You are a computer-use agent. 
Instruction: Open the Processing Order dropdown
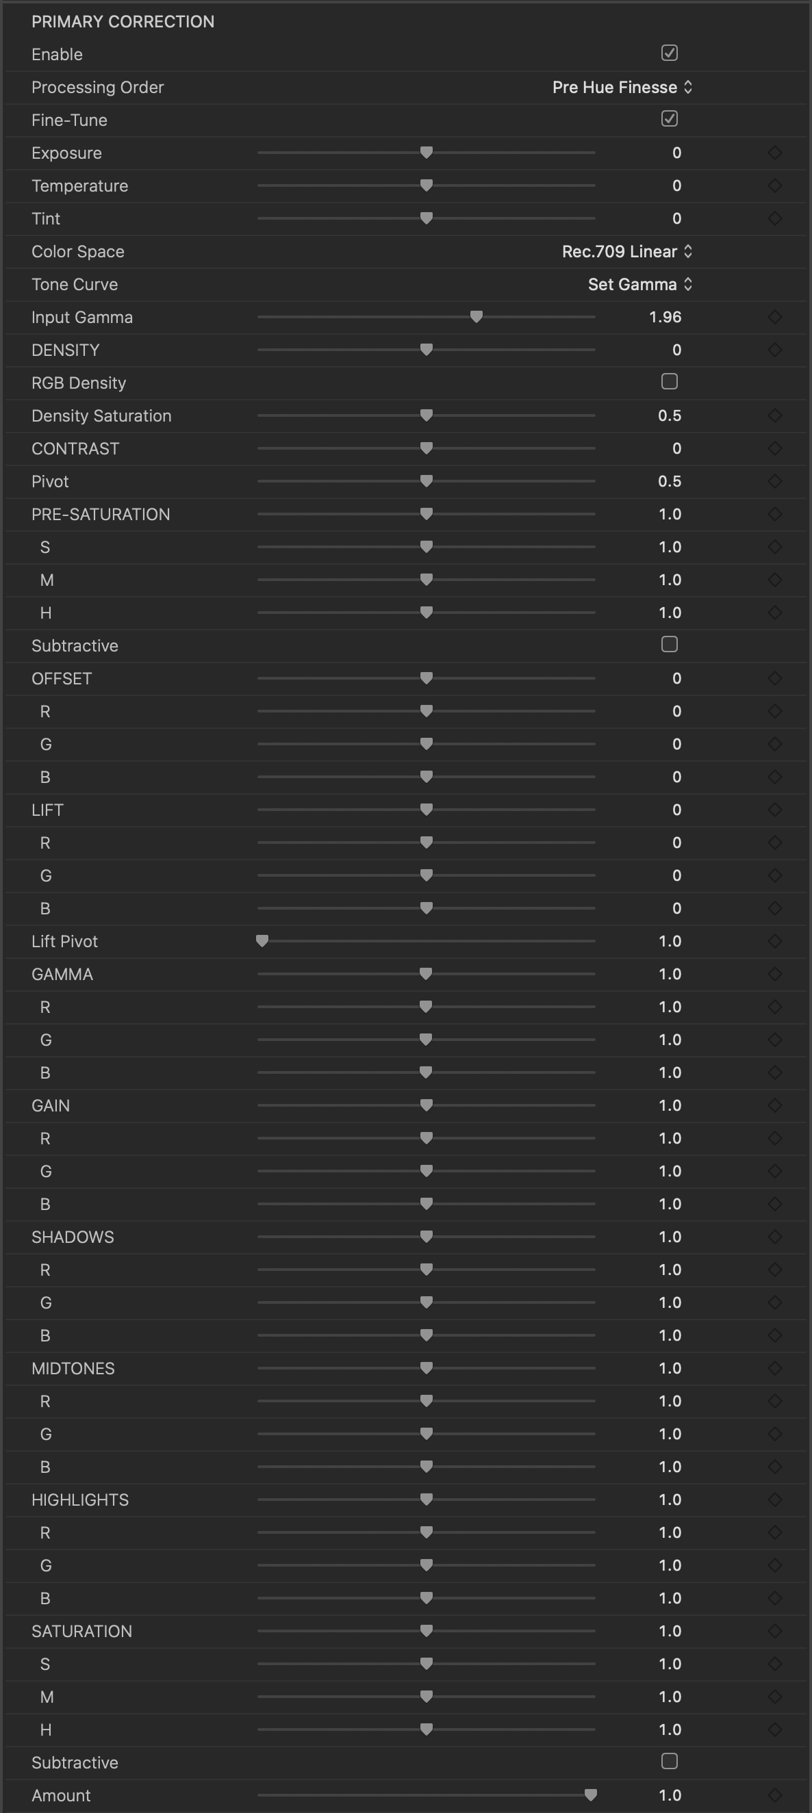point(622,88)
